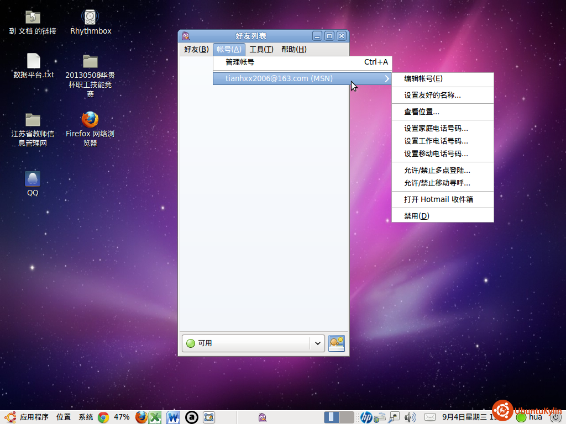Disable the account via 禁用(D)
The height and width of the screenshot is (424, 566).
coord(416,216)
